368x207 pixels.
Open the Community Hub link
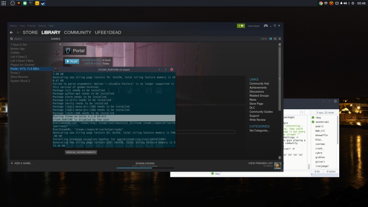click(x=259, y=83)
